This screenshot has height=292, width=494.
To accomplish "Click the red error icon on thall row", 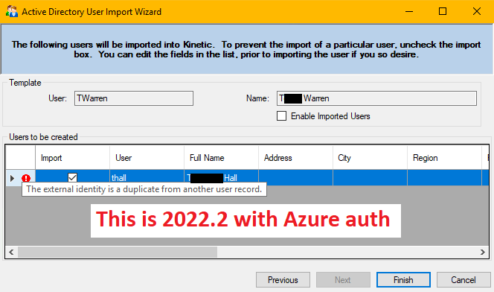I will point(26,178).
